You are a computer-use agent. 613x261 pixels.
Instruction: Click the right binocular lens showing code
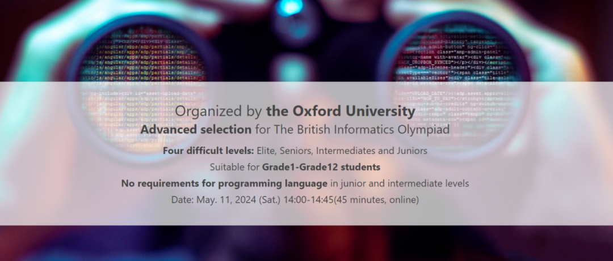pos(455,83)
